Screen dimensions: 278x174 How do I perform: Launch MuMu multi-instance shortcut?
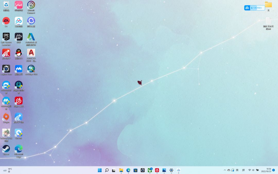coord(6,87)
